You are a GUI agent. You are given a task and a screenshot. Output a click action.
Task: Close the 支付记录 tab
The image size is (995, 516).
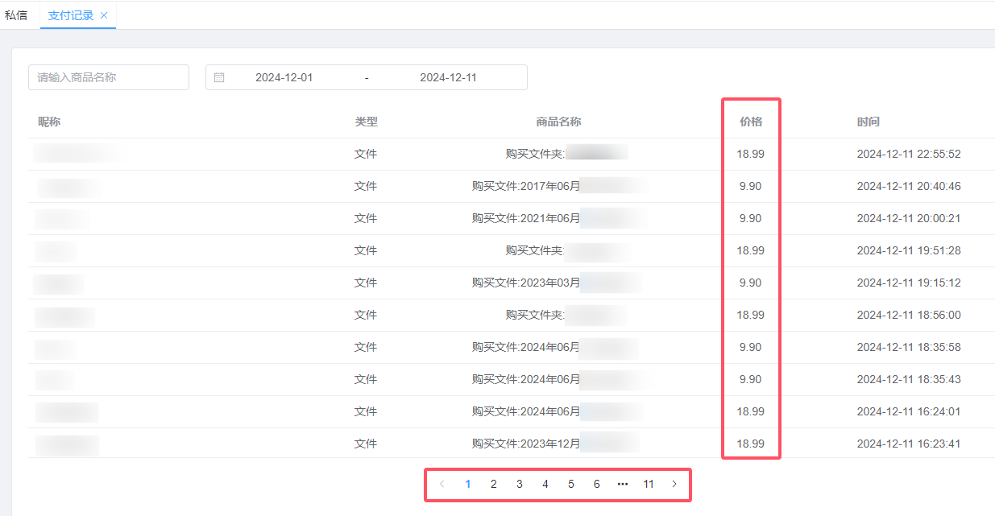tap(104, 15)
